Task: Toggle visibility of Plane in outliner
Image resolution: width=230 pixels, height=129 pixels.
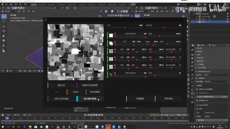Action: tap(228, 22)
